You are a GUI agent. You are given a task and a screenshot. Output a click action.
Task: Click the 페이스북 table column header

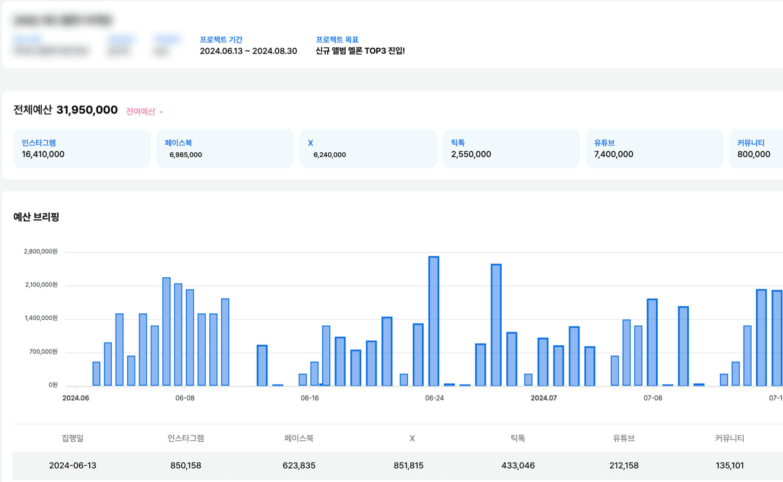click(299, 438)
